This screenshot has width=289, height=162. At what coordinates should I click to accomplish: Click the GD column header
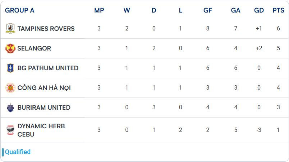coord(259,10)
